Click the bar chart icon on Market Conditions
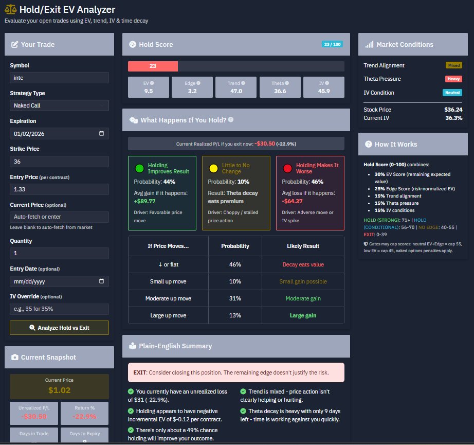 click(x=369, y=44)
